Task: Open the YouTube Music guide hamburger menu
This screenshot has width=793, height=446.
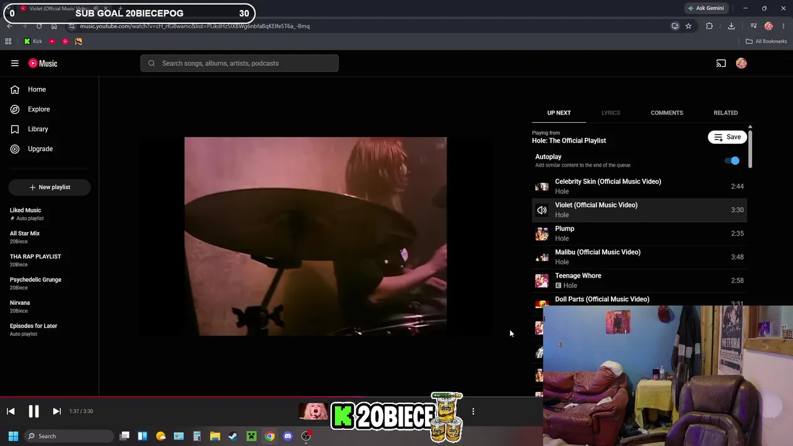Action: [x=15, y=63]
